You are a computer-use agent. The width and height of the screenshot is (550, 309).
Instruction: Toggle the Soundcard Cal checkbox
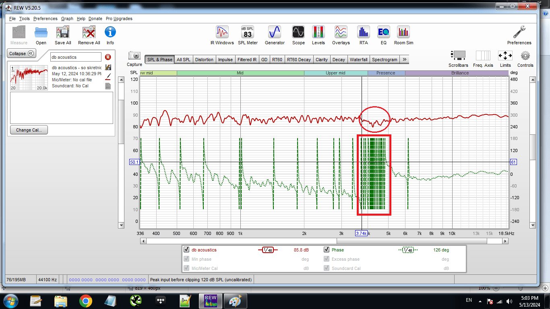point(327,268)
